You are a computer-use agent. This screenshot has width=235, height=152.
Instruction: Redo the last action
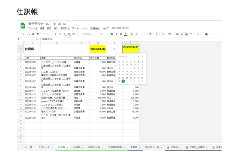(28, 34)
